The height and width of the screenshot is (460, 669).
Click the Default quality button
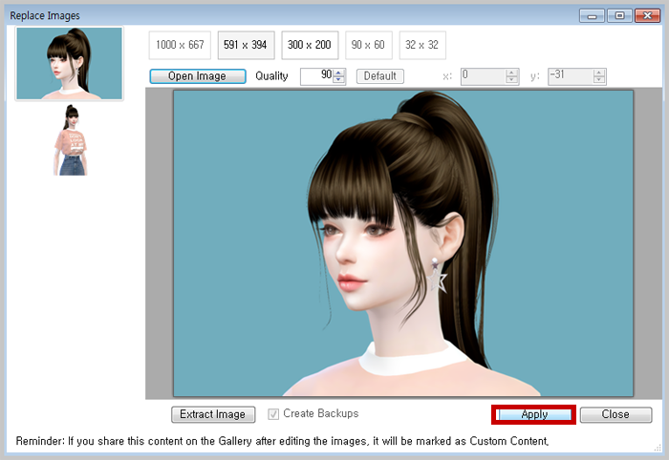tap(379, 76)
